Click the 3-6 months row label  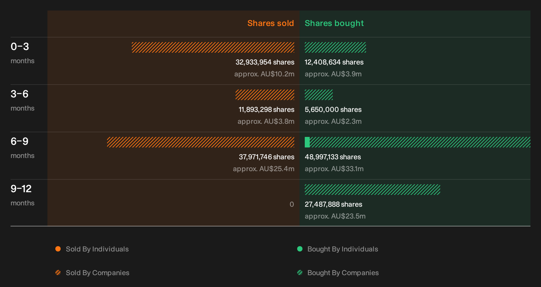point(22,100)
